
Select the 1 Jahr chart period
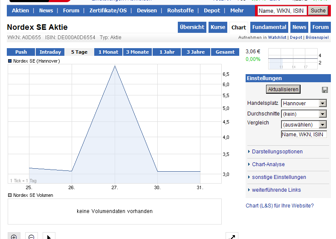coord(167,52)
